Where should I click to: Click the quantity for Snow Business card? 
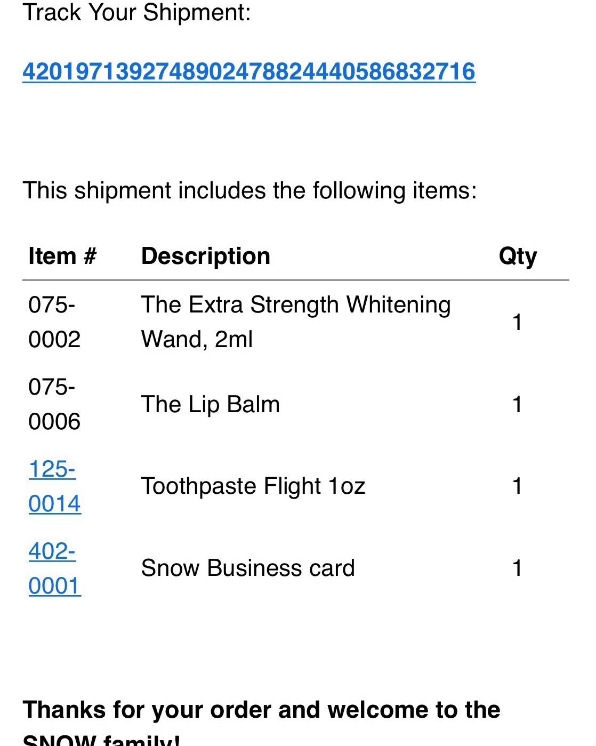tap(517, 568)
